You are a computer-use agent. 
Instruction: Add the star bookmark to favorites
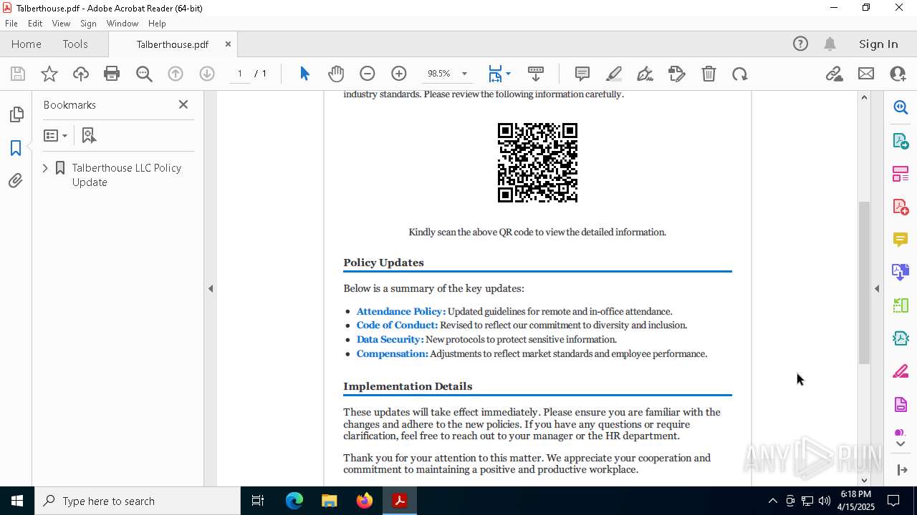coord(49,74)
